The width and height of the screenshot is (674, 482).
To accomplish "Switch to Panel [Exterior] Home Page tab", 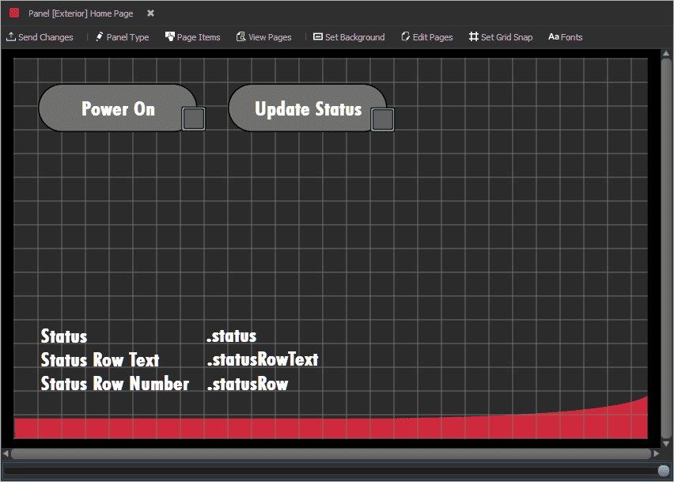I will (80, 13).
